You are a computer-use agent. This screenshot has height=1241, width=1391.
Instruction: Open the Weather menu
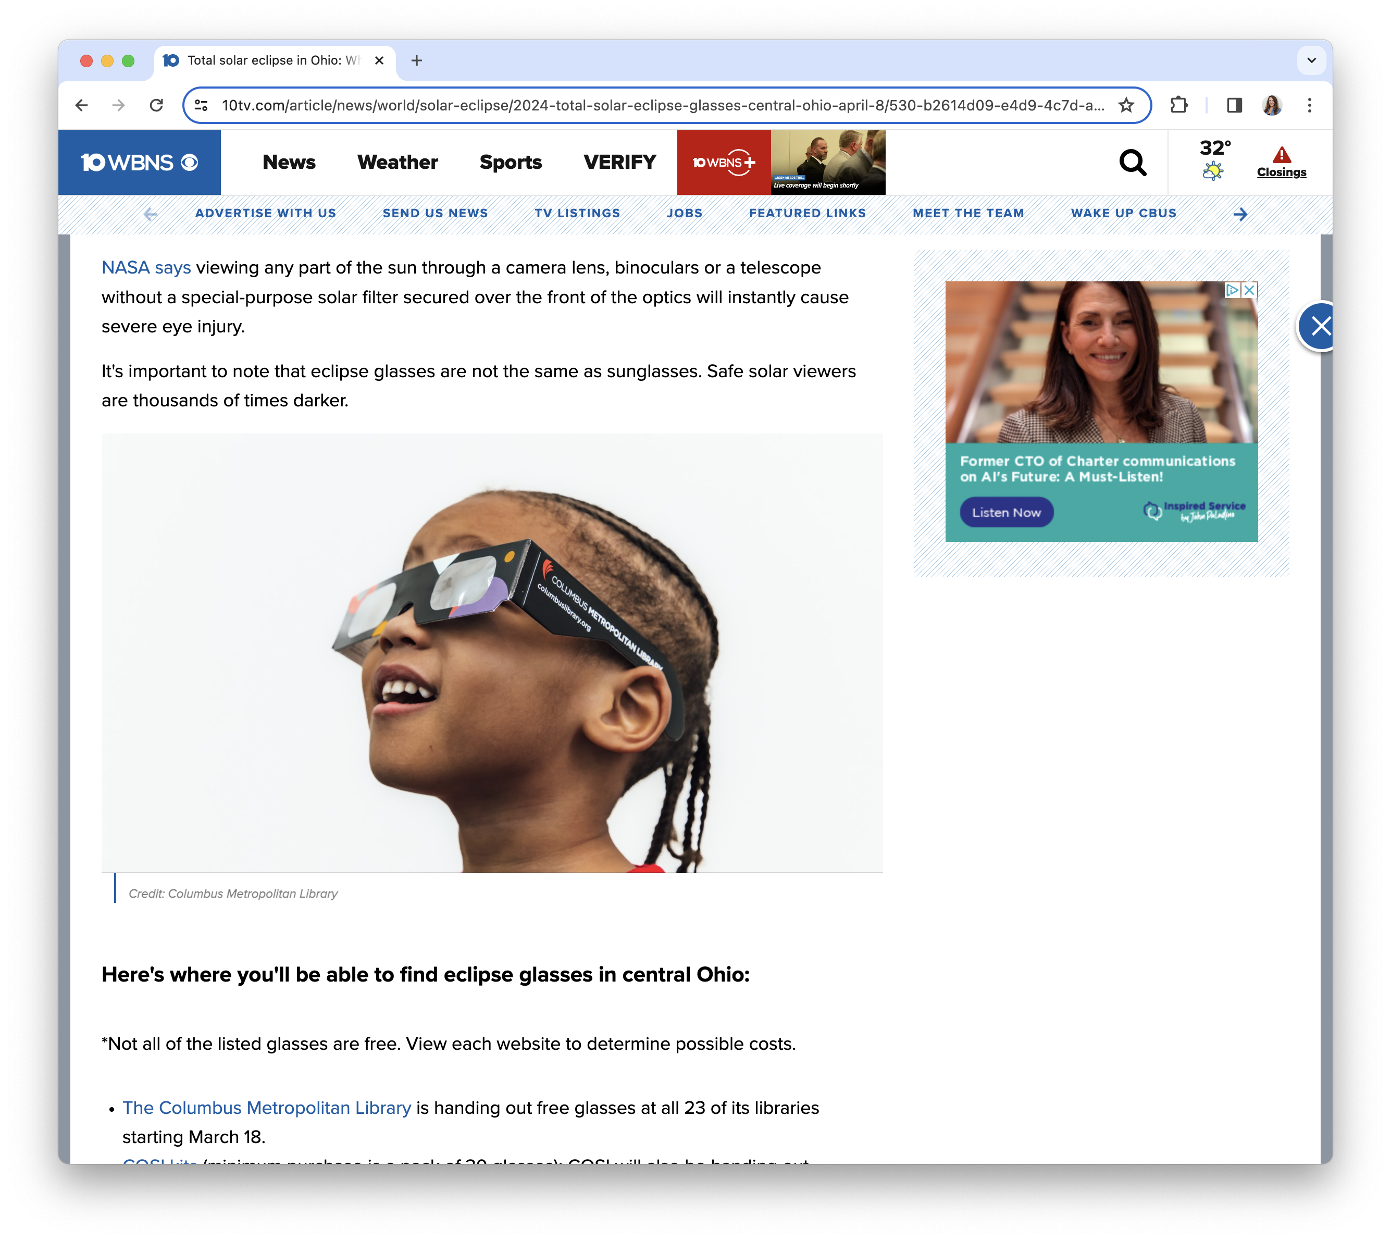398,162
